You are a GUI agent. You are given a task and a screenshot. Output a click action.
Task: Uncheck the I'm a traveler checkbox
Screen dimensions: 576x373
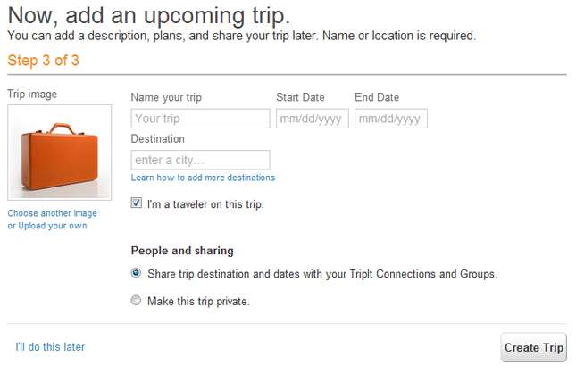pyautogui.click(x=137, y=203)
